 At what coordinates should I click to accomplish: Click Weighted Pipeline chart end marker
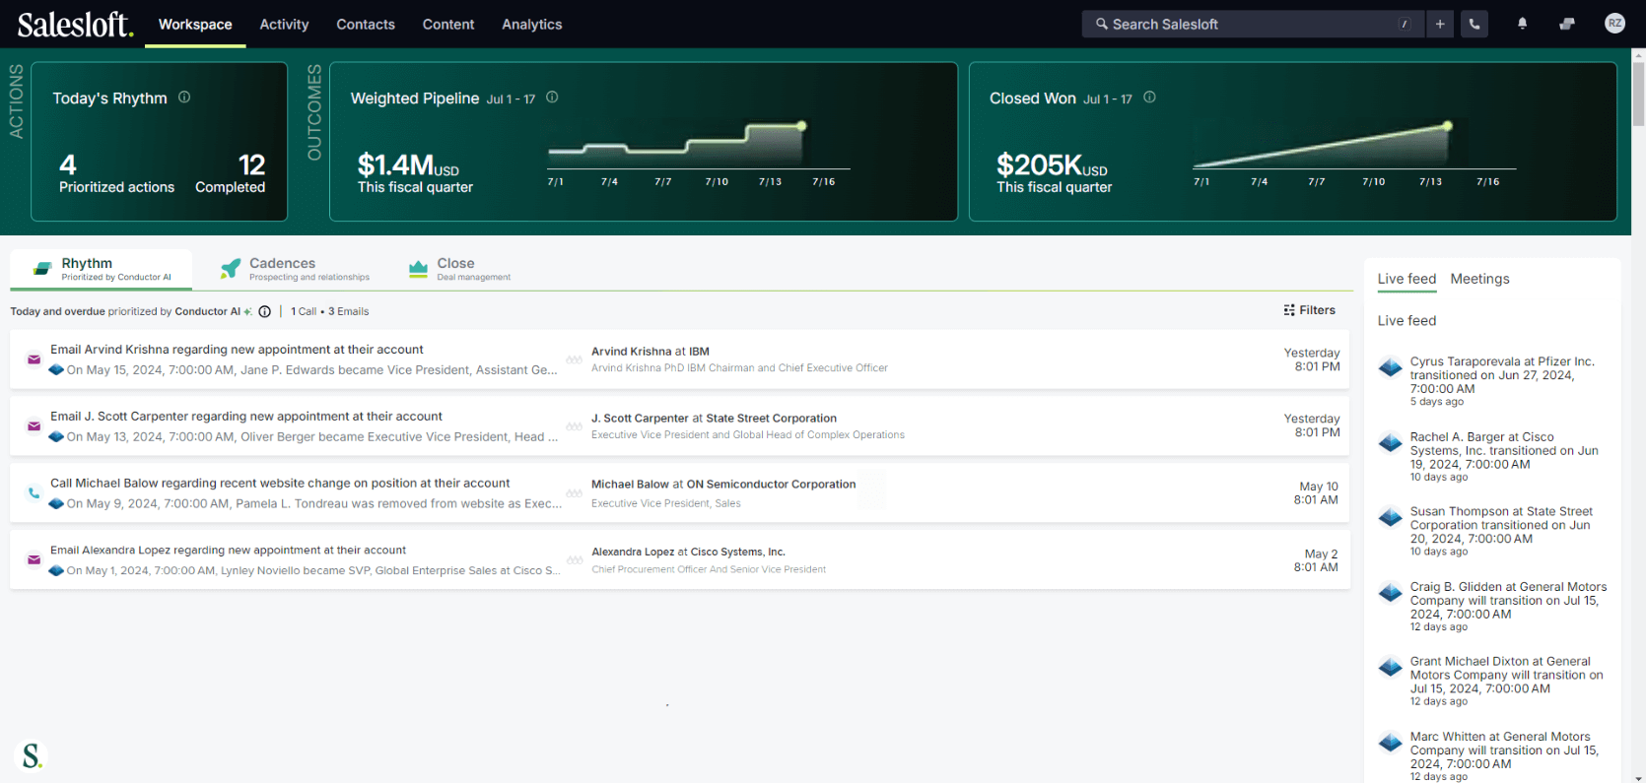coord(801,126)
